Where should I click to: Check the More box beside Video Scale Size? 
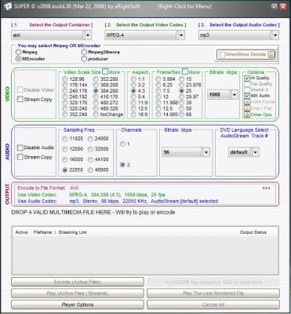point(105,71)
